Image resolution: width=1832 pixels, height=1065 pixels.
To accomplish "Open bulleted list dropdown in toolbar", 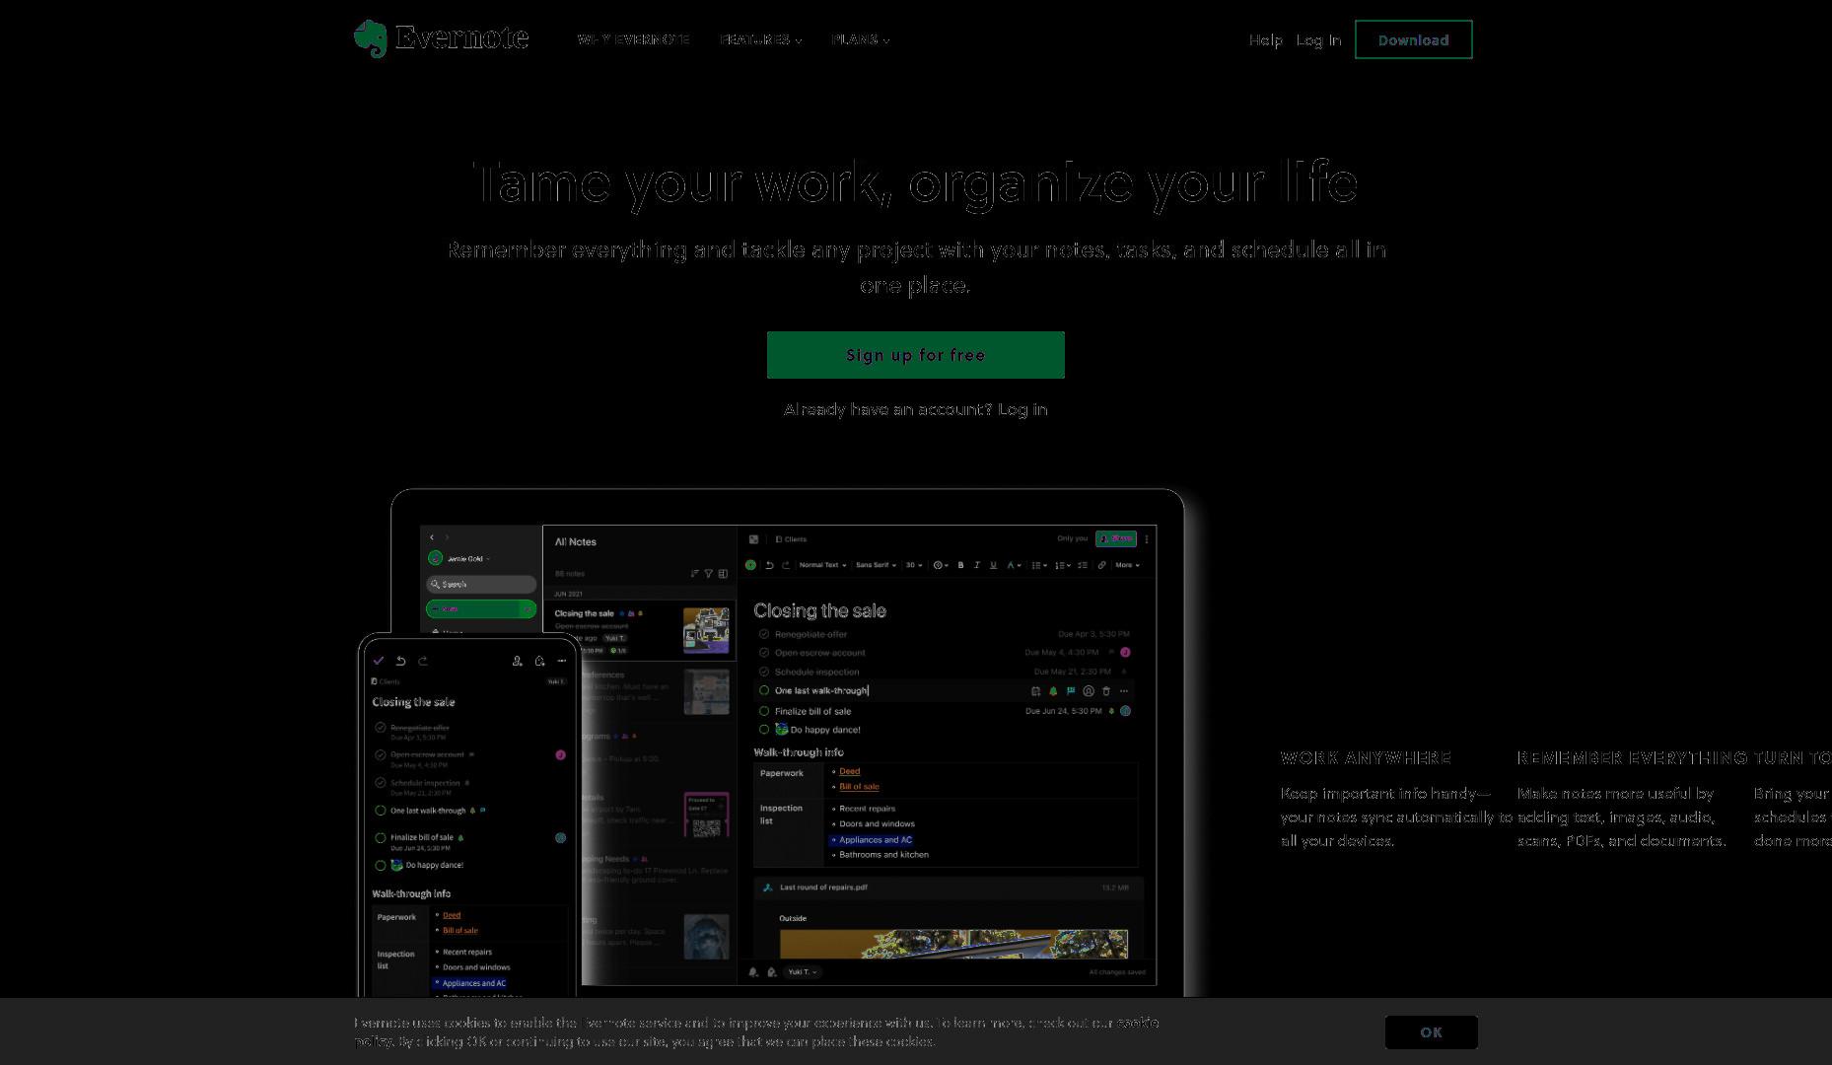I will tap(1038, 565).
